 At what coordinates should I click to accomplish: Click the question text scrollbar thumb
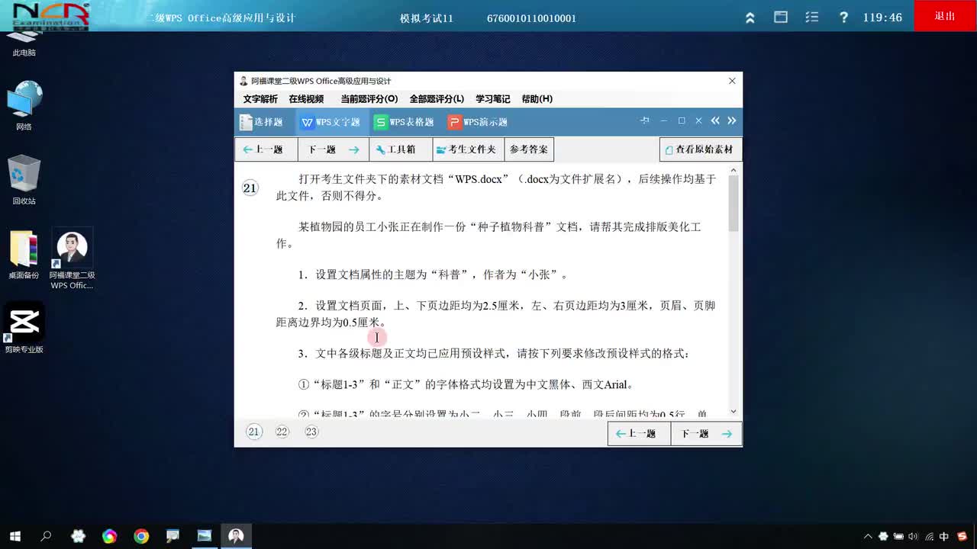pyautogui.click(x=734, y=203)
